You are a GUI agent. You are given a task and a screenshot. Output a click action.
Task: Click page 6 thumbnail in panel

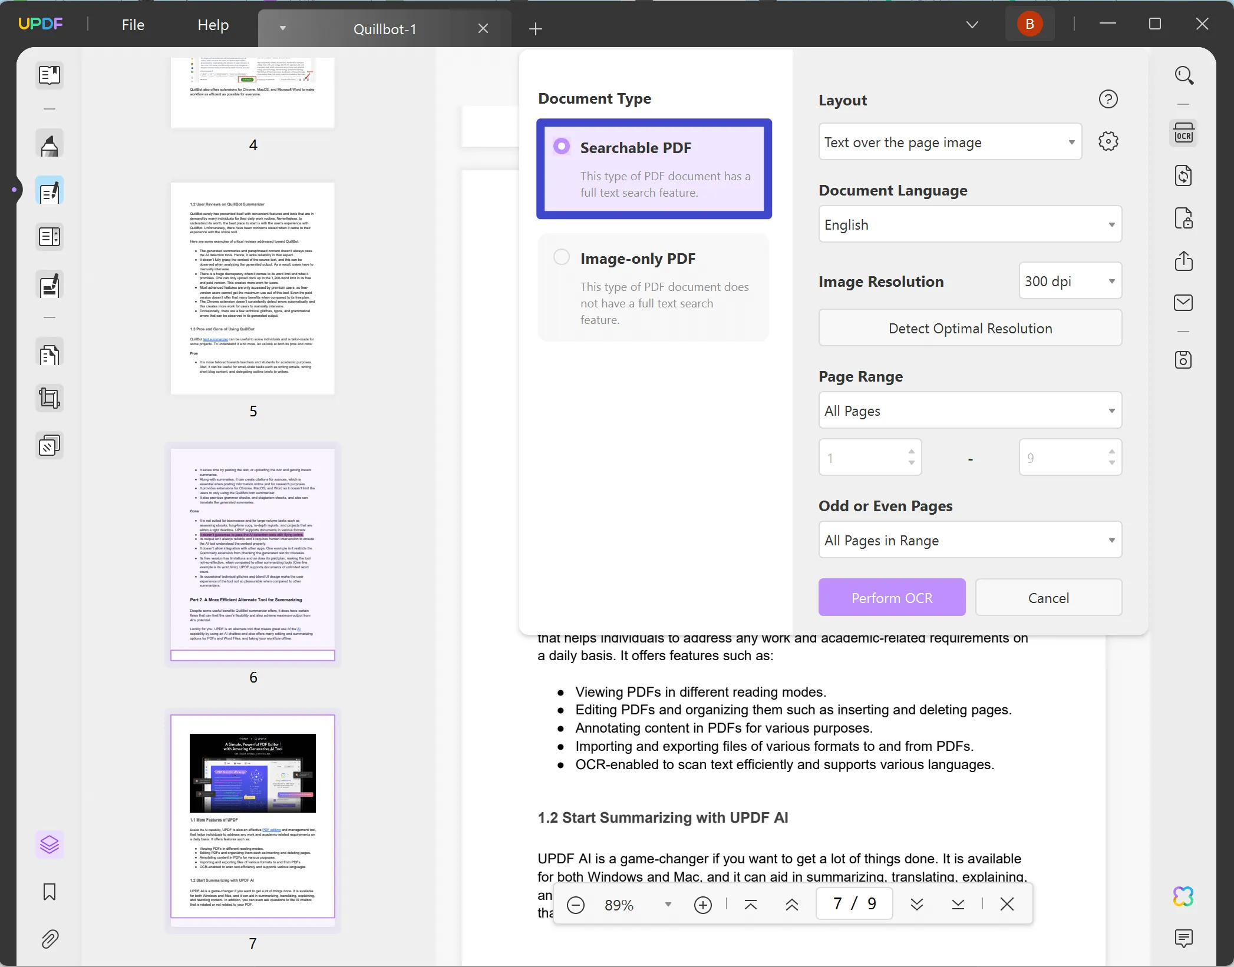252,552
